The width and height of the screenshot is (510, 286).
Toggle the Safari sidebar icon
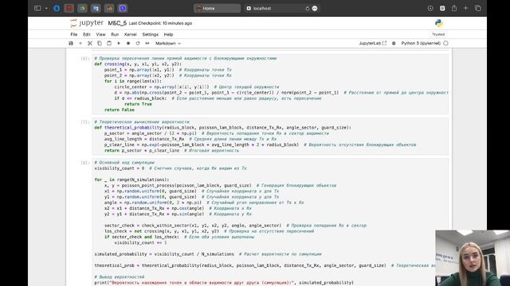tap(37, 8)
